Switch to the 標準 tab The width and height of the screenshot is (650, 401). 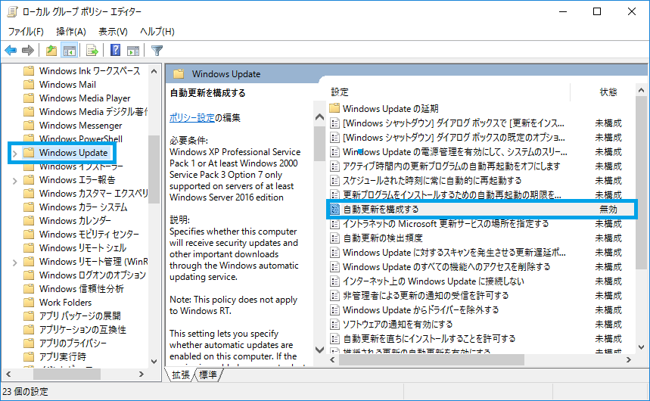coord(208,375)
